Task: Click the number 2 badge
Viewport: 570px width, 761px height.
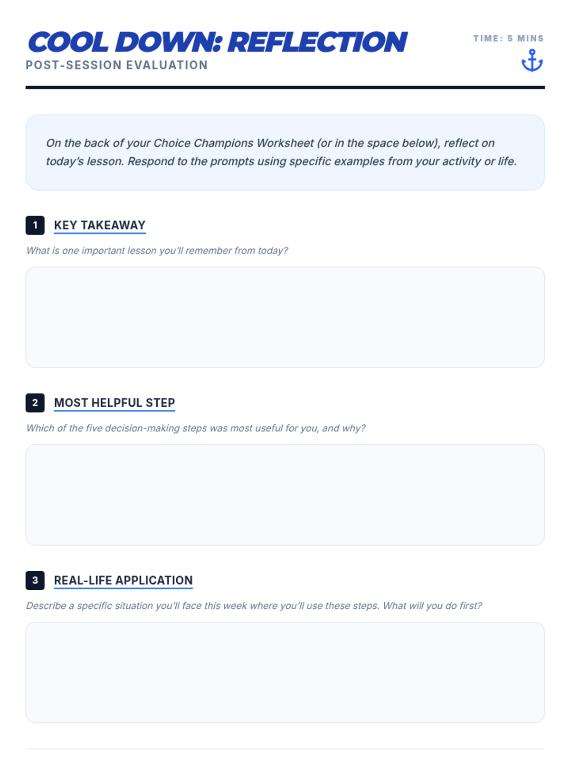Action: click(x=35, y=403)
